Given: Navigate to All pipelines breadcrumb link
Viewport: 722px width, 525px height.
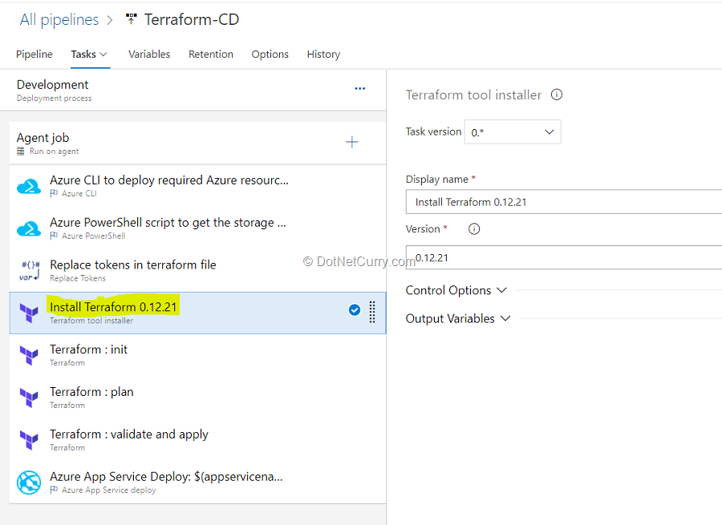Looking at the screenshot, I should point(59,19).
